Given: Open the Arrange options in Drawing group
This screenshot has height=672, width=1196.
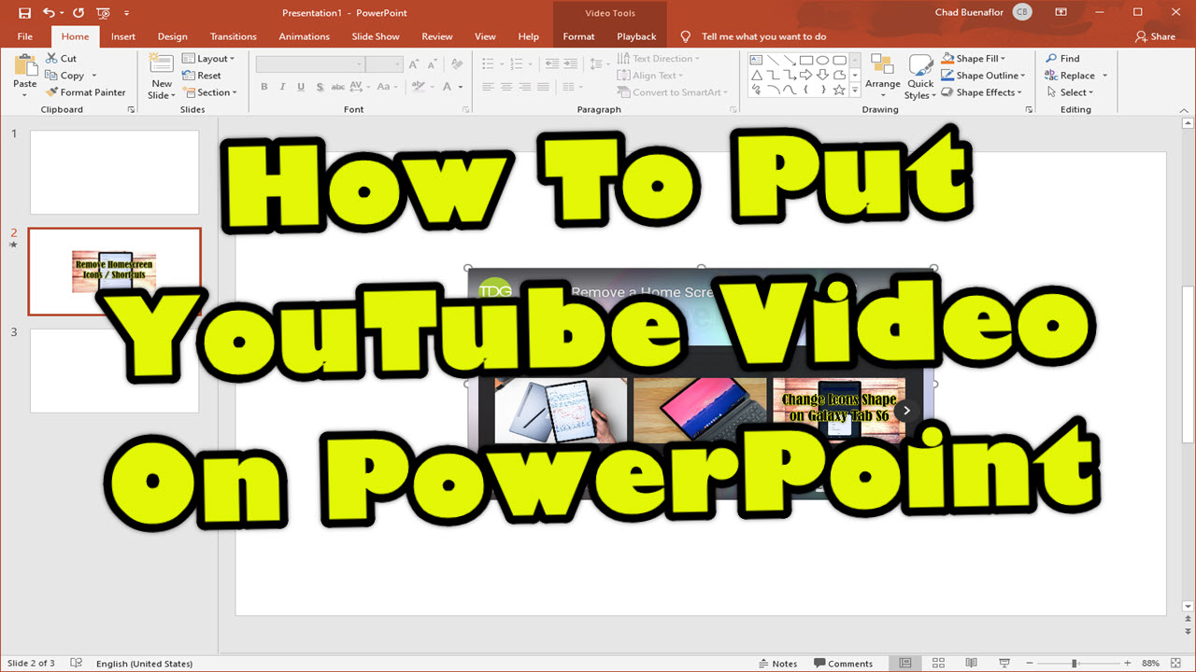Looking at the screenshot, I should click(x=882, y=75).
